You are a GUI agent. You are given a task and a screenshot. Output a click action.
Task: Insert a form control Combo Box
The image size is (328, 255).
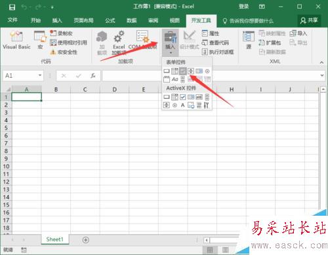pos(174,71)
